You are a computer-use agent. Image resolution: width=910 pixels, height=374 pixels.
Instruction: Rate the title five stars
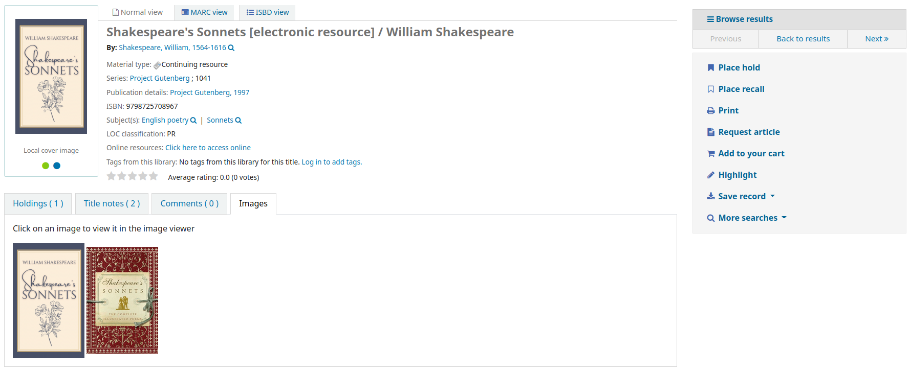coord(153,176)
